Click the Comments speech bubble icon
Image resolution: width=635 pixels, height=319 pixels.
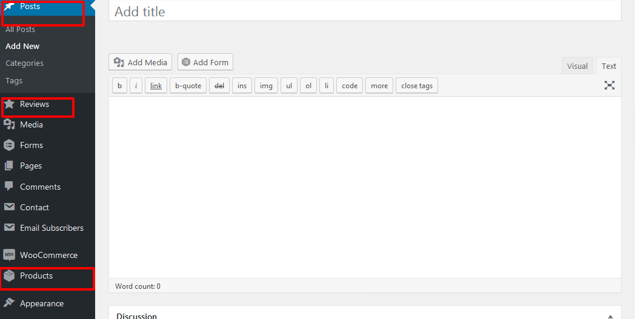point(9,186)
